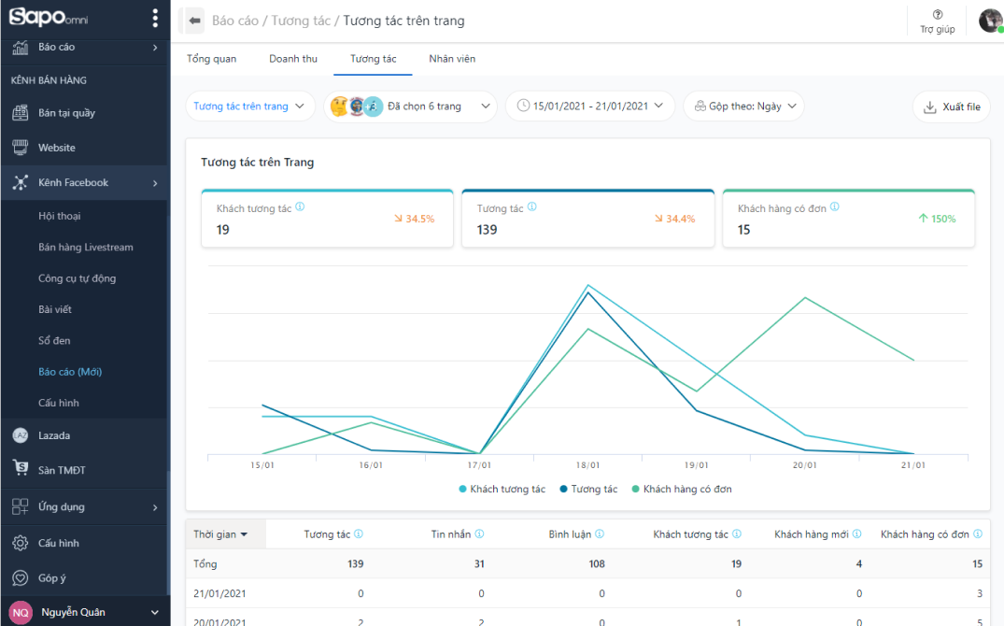Image resolution: width=1004 pixels, height=626 pixels.
Task: Click the Lazada icon in sidebar
Action: tap(21, 435)
